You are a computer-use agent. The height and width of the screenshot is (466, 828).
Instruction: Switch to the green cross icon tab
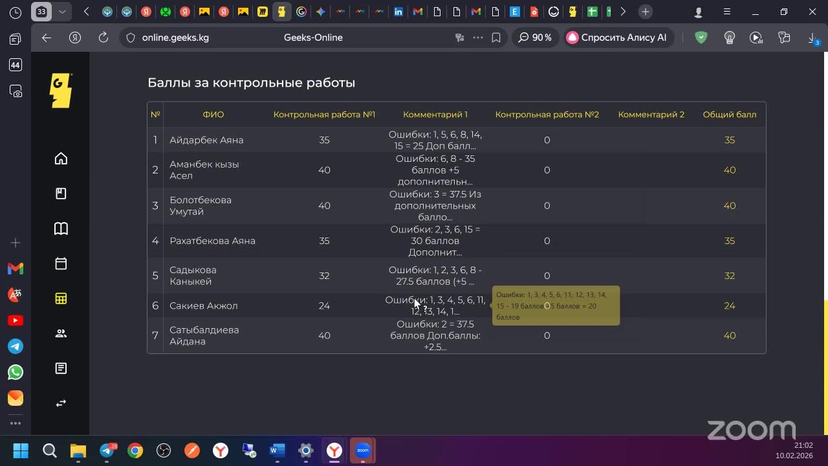pos(593,12)
